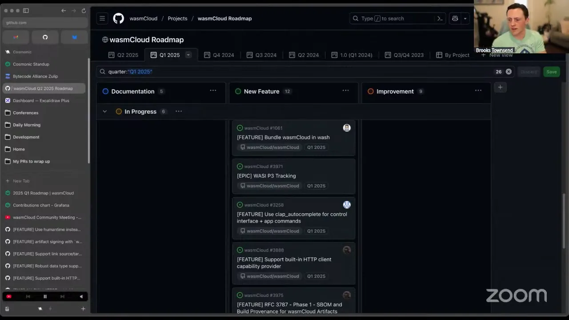The image size is (569, 320).
Task: Open the GitHub command palette icon
Action: point(440,18)
